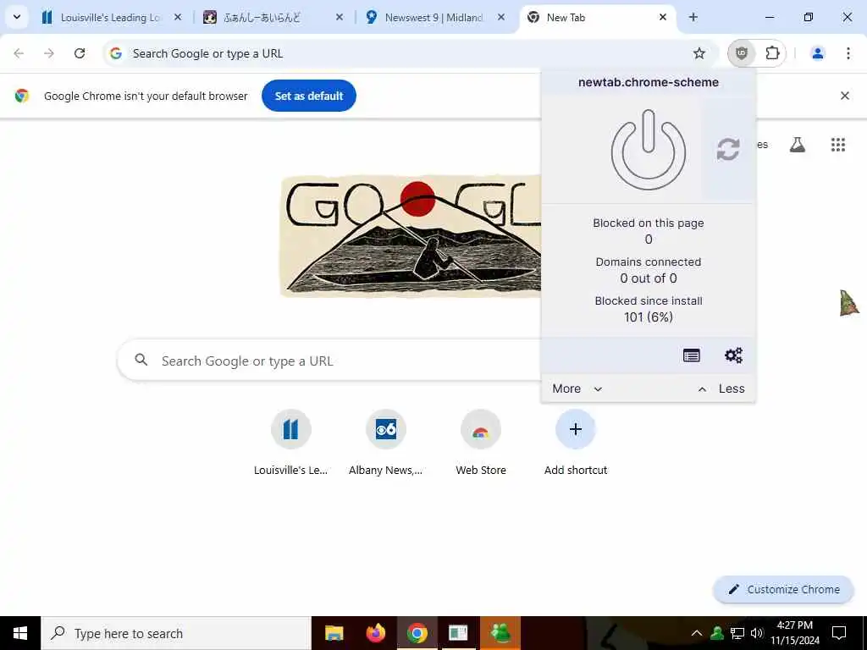Click the green messenger app on taskbar
The width and height of the screenshot is (867, 650).
pos(500,633)
